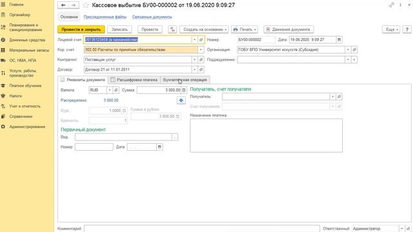Open Учет и отчетность section
Viewport: 413px width, 232px height.
[x=25, y=106]
